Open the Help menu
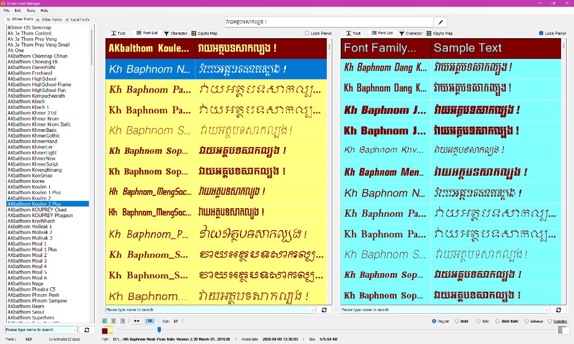Screen dimensions: 574x344 44,11
